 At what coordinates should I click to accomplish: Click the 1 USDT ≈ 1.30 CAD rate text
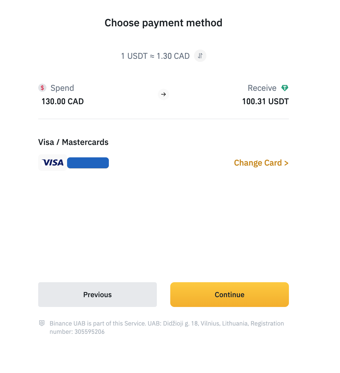point(155,56)
